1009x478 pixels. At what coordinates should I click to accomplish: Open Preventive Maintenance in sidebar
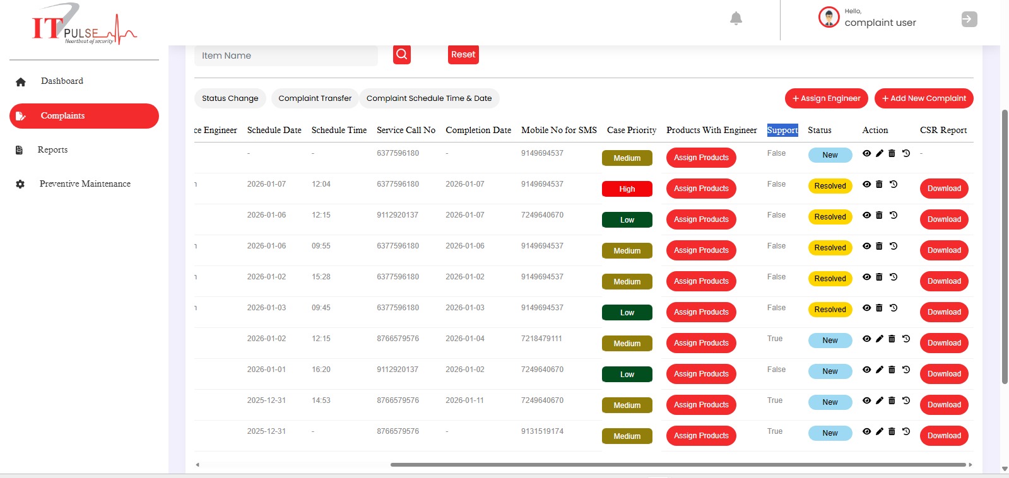click(x=85, y=184)
